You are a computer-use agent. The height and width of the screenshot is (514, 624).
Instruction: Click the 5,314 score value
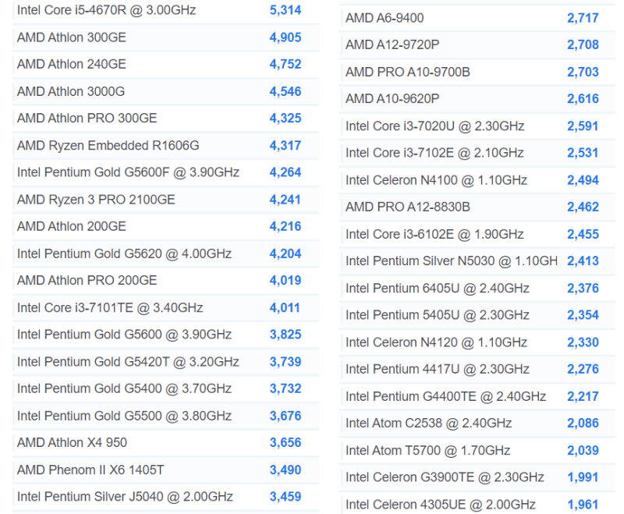[x=285, y=10]
